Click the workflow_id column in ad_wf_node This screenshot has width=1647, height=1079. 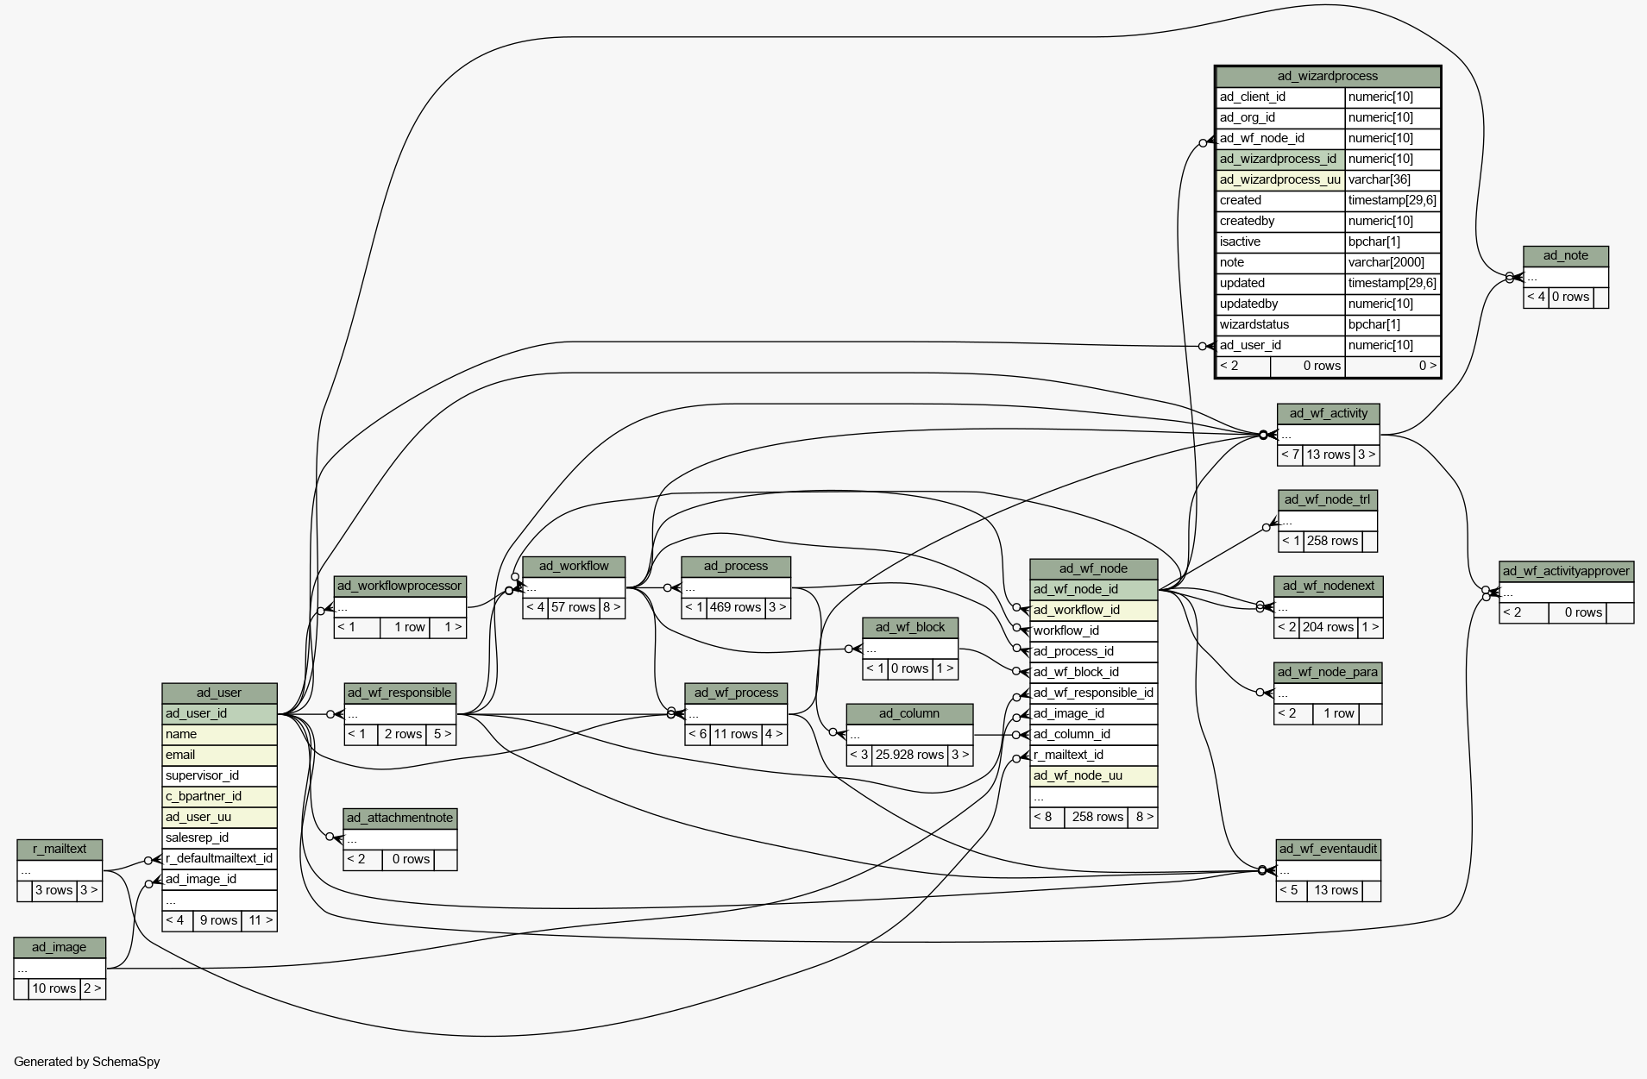coord(1093,631)
